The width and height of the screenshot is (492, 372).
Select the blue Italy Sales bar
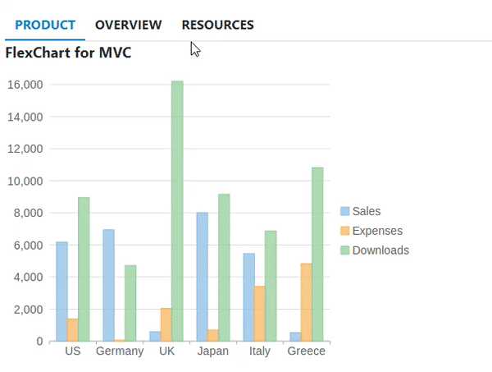(x=248, y=297)
